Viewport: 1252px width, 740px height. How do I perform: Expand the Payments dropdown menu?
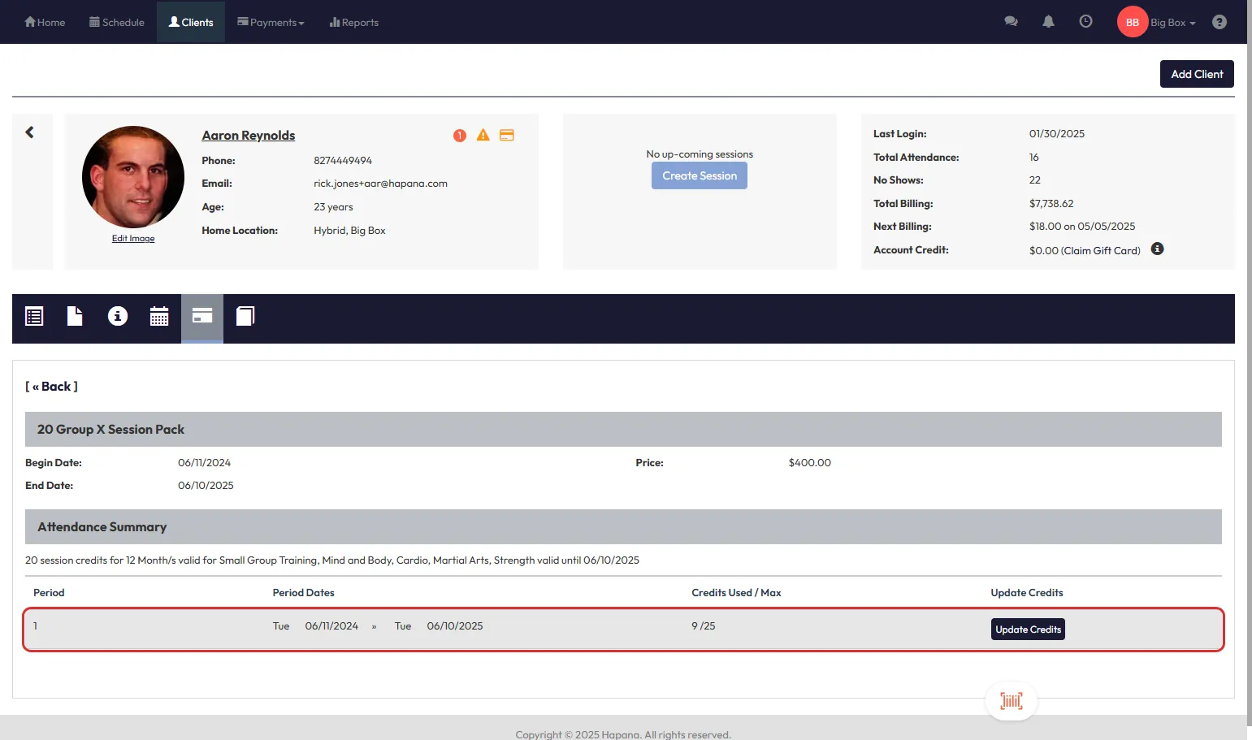(x=271, y=23)
